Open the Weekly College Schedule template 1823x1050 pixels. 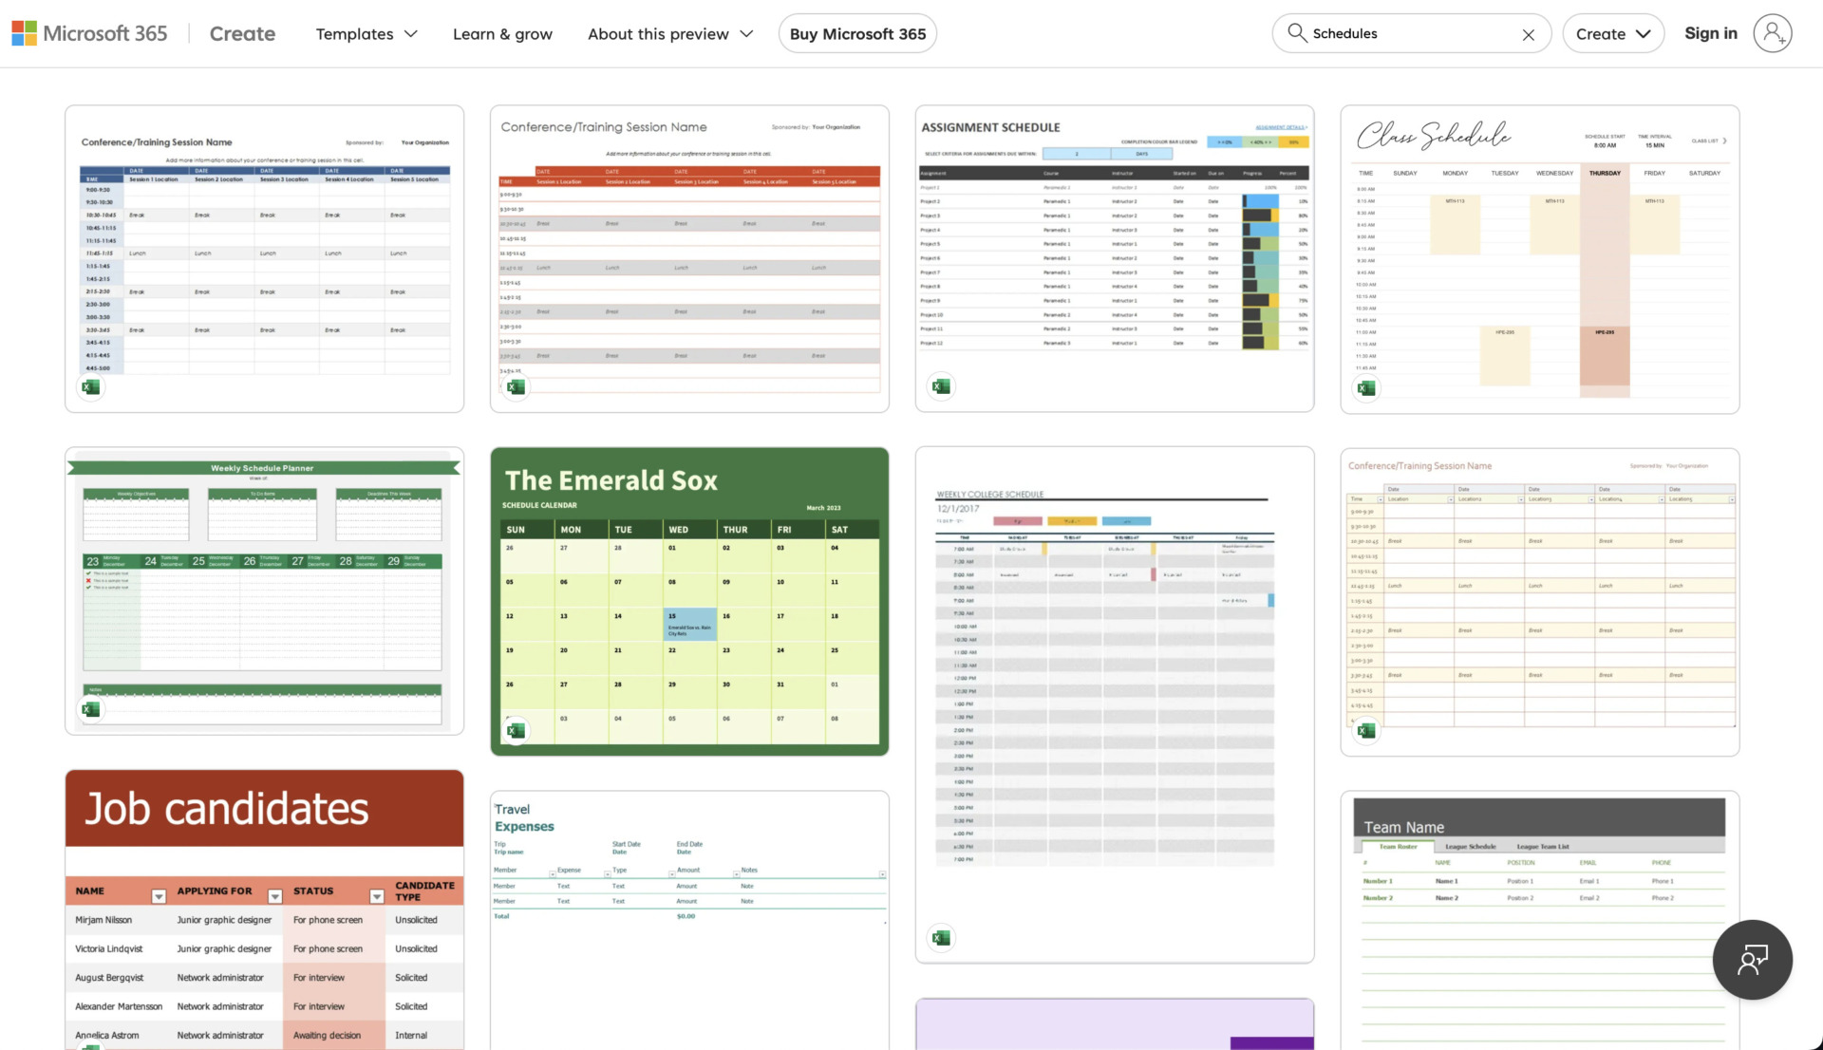(x=1115, y=704)
